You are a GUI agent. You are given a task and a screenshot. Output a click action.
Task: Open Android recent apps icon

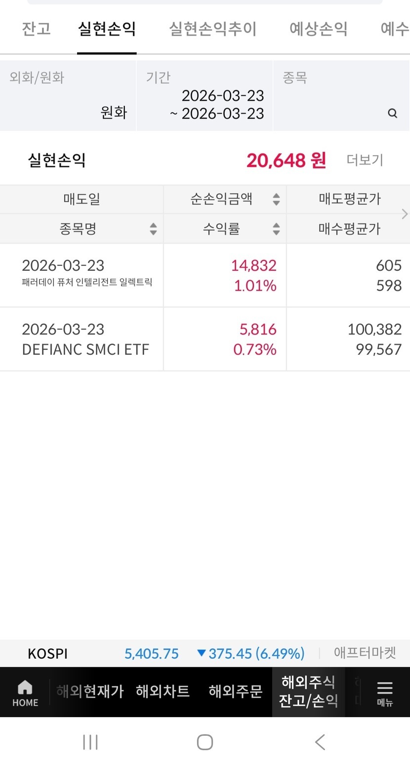pyautogui.click(x=90, y=742)
